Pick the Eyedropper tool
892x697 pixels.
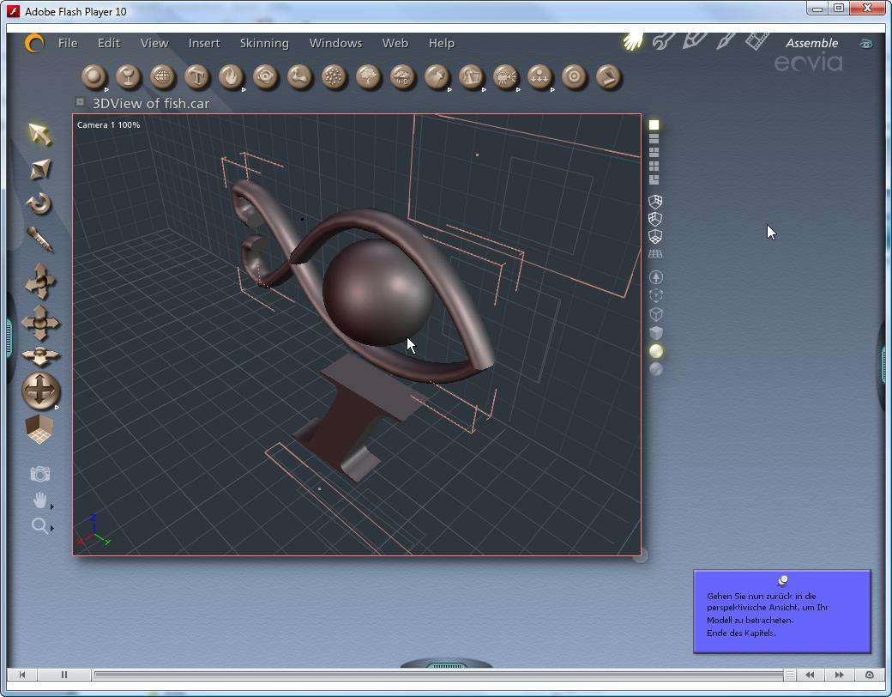point(39,239)
